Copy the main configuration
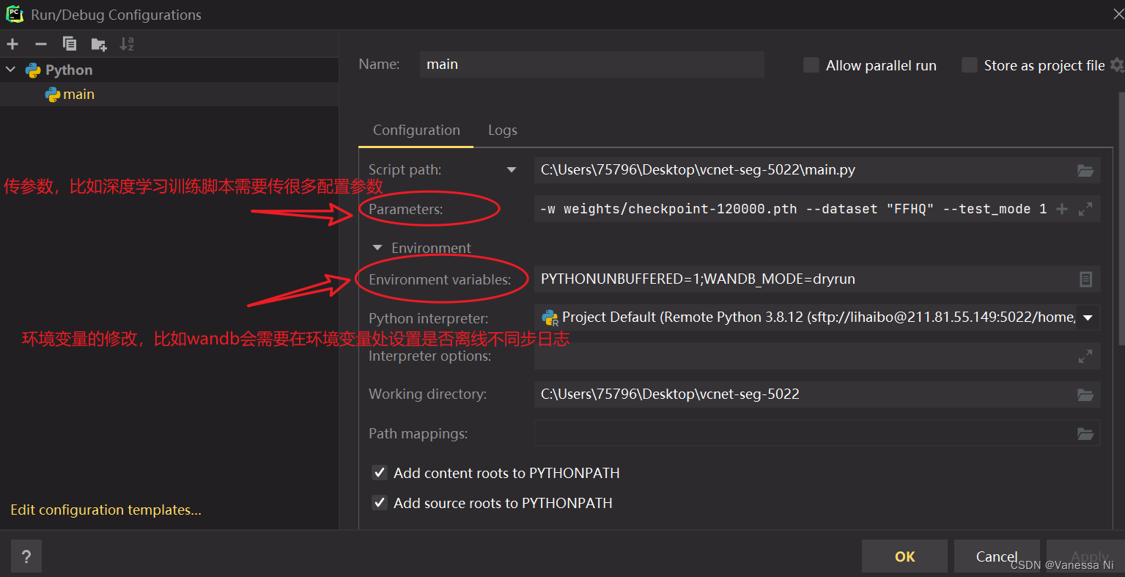 (x=69, y=44)
